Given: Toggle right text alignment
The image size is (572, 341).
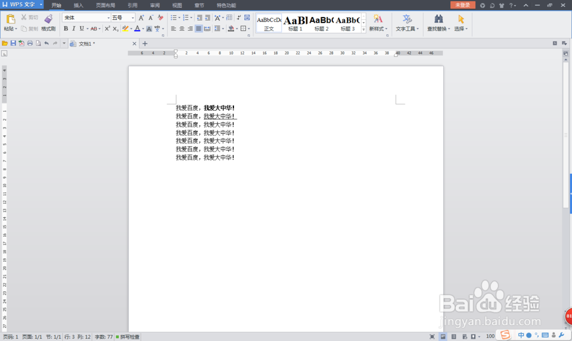Looking at the screenshot, I should pos(190,29).
